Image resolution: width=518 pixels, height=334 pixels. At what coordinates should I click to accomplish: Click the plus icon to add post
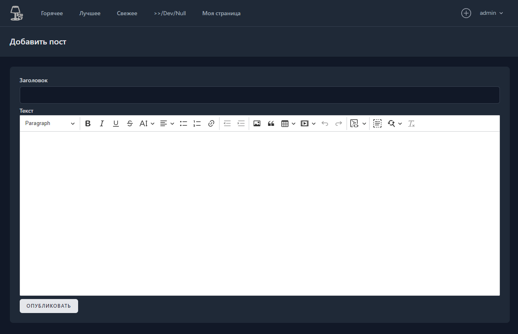tap(466, 13)
